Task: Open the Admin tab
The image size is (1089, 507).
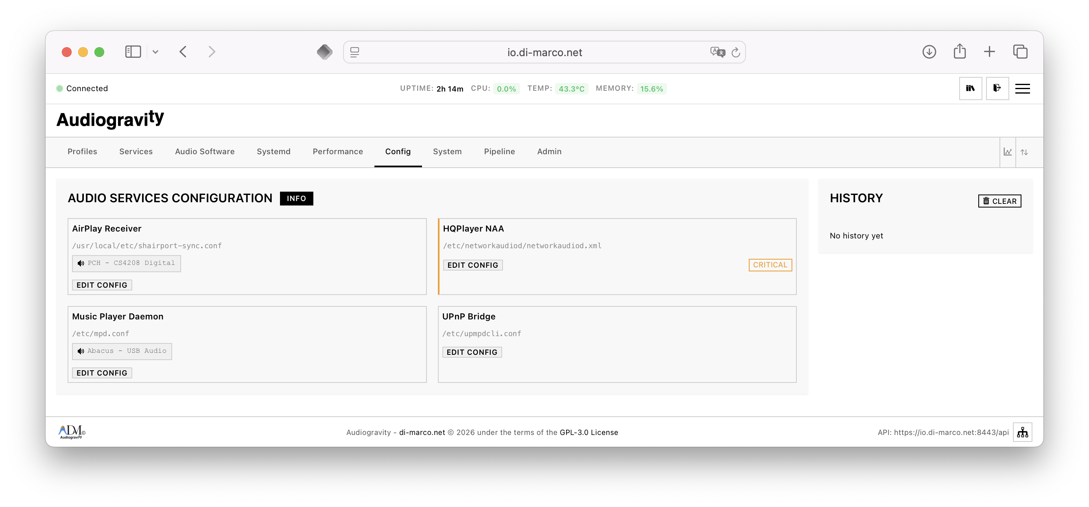Action: pyautogui.click(x=549, y=151)
